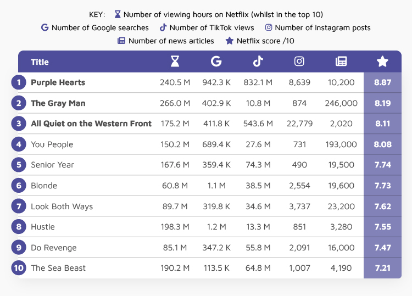Click the 266.0 M viewing hours value
The image size is (412, 296).
(175, 103)
